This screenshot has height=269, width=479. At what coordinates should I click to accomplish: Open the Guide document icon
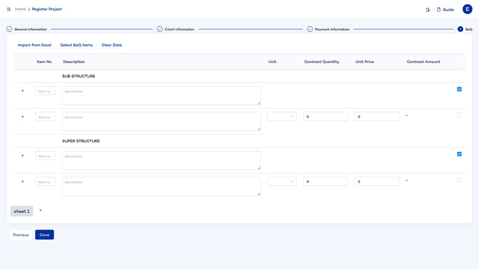439,10
